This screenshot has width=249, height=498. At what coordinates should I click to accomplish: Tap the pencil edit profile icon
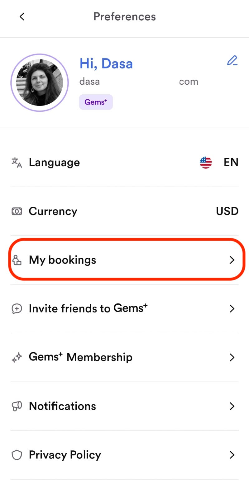[x=232, y=61]
